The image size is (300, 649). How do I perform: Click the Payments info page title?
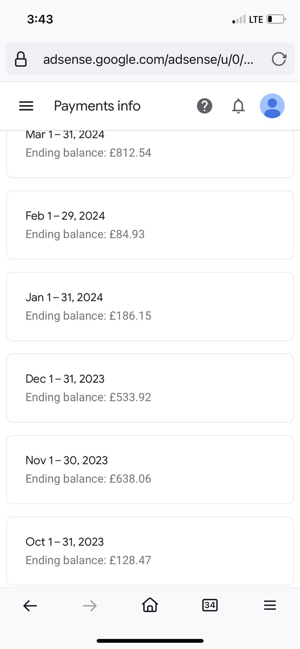[x=97, y=106]
